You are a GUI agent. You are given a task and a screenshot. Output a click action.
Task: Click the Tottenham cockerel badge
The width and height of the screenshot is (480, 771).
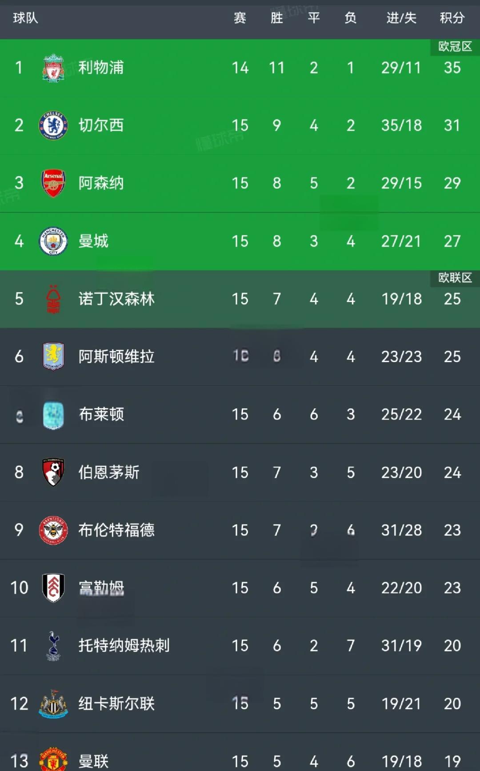52,646
